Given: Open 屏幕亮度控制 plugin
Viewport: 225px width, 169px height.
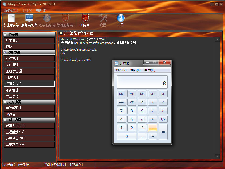Looking at the screenshot, I should point(29,145).
